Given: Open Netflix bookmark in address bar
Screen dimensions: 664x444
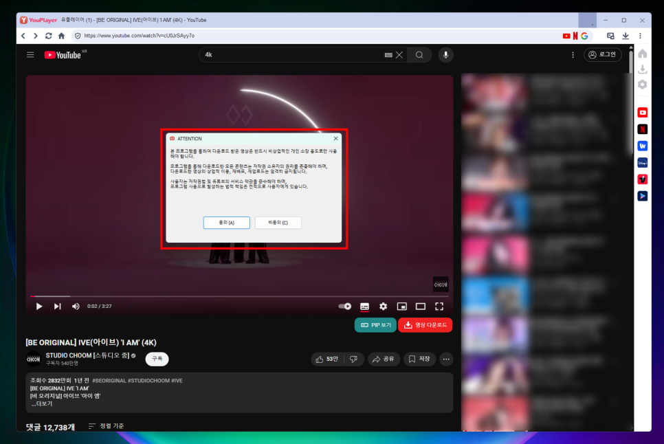Looking at the screenshot, I should [x=575, y=36].
